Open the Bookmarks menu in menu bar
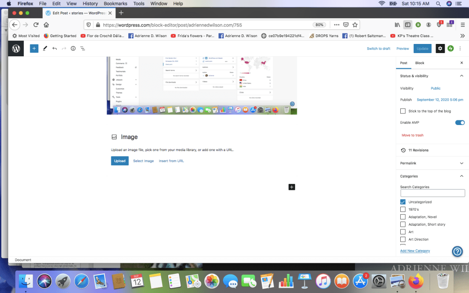The height and width of the screenshot is (293, 469). [x=115, y=4]
